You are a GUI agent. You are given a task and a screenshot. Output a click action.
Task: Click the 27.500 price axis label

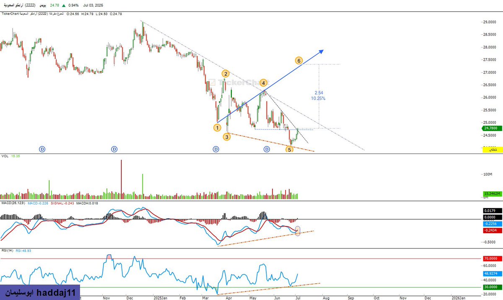click(x=490, y=60)
